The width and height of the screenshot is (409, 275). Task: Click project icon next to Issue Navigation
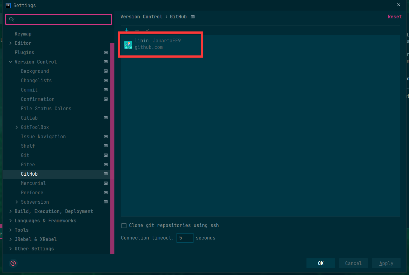point(106,136)
